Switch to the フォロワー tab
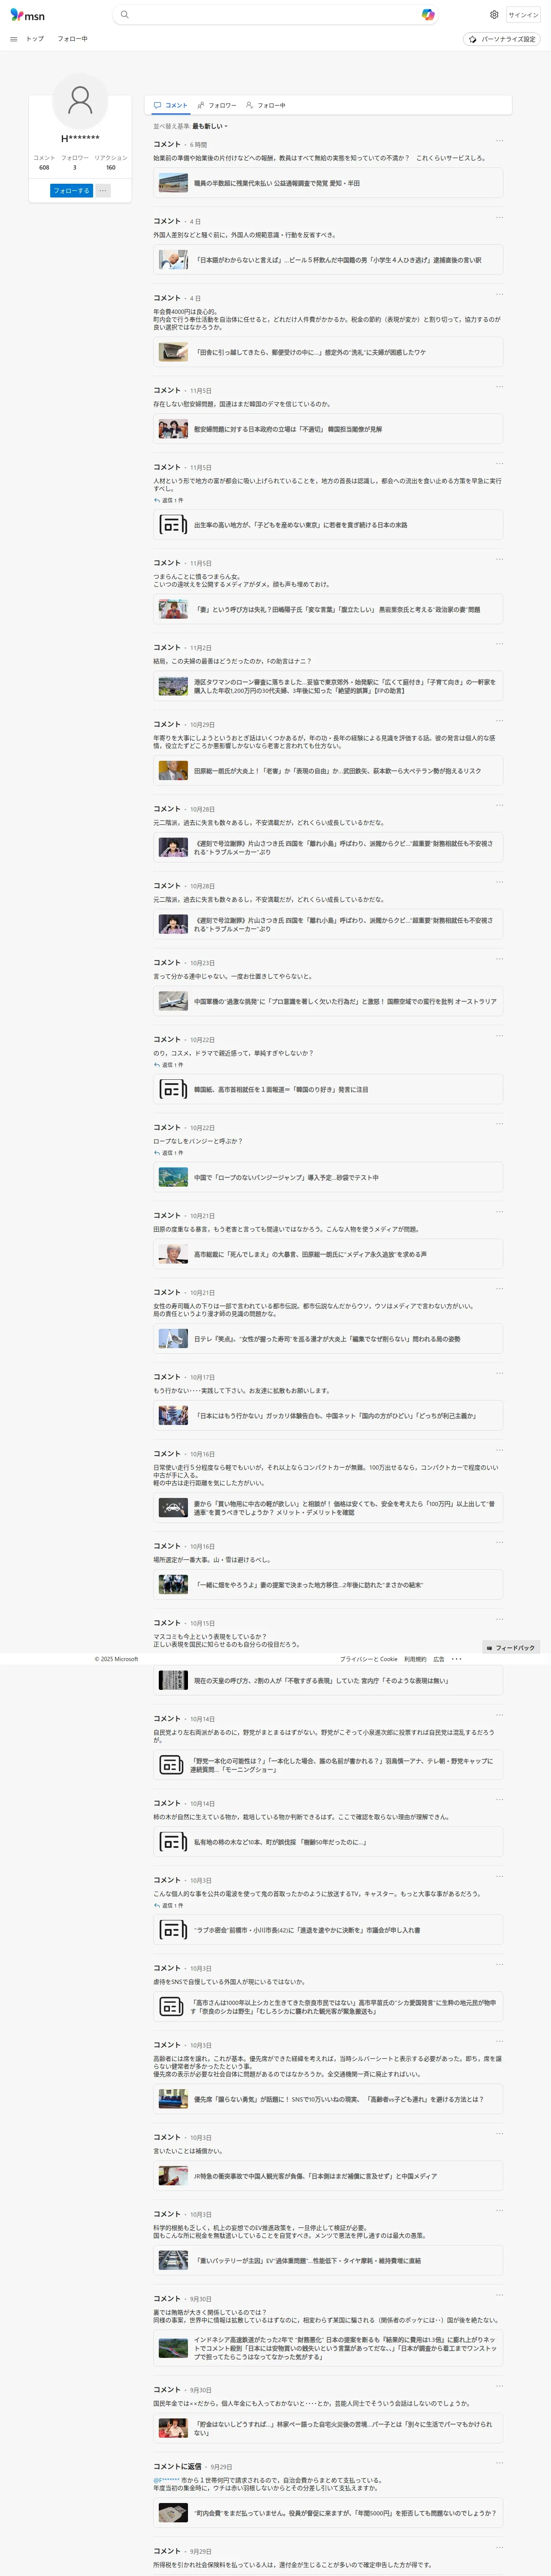The image size is (551, 2576). pos(217,105)
